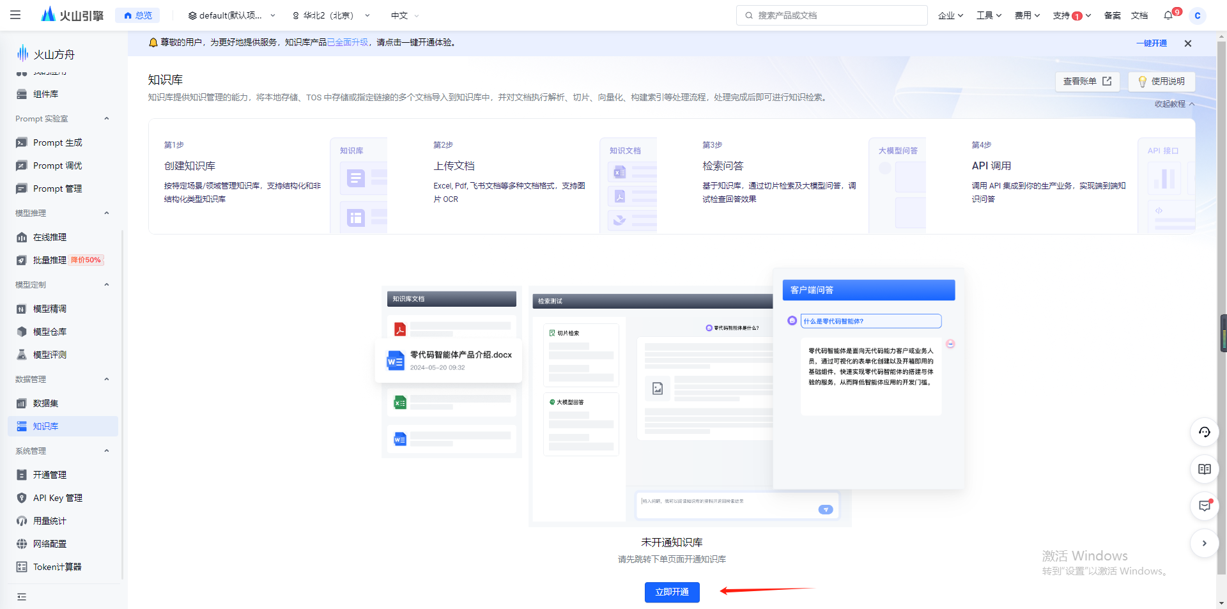The image size is (1227, 609).
Task: Click the 在线推理 icon
Action: [x=22, y=237]
